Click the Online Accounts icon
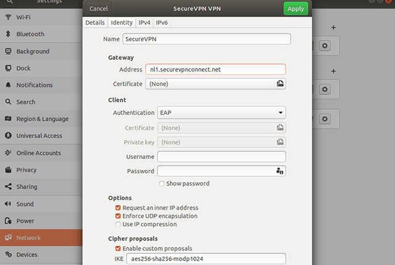 8,153
